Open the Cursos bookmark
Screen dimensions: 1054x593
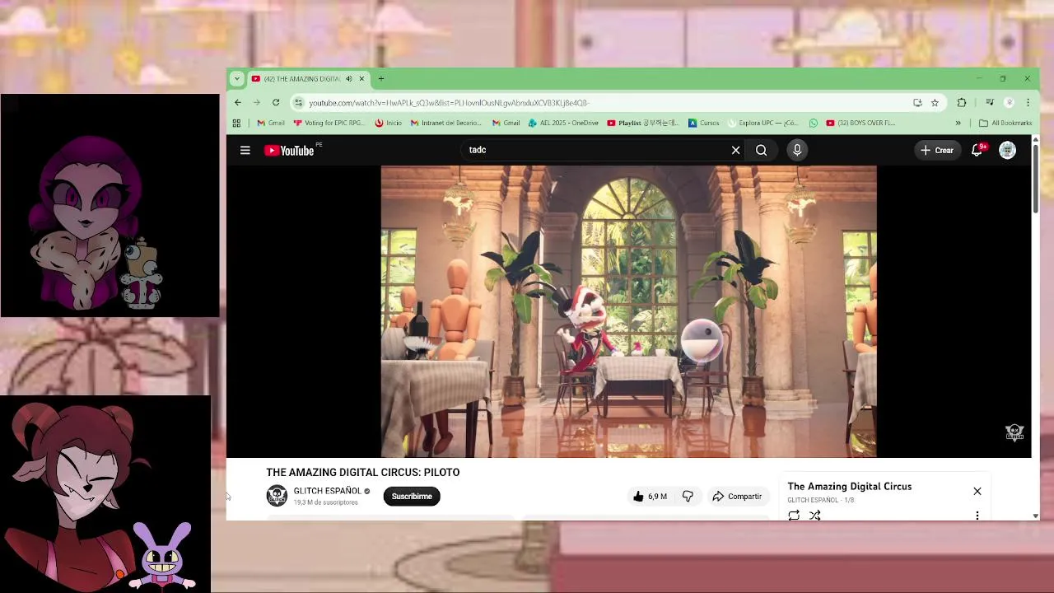coord(704,124)
